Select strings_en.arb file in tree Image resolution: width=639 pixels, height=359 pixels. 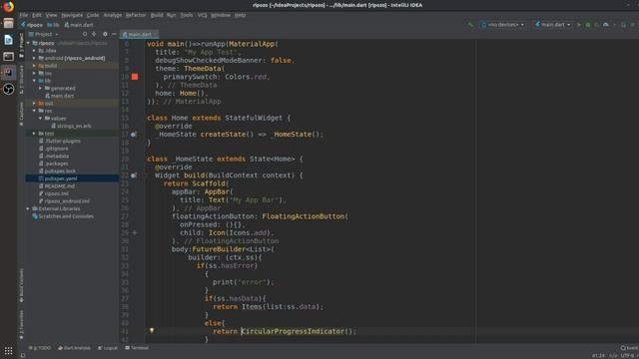coord(73,126)
